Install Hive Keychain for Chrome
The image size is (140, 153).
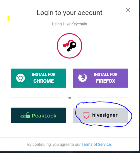39,78
